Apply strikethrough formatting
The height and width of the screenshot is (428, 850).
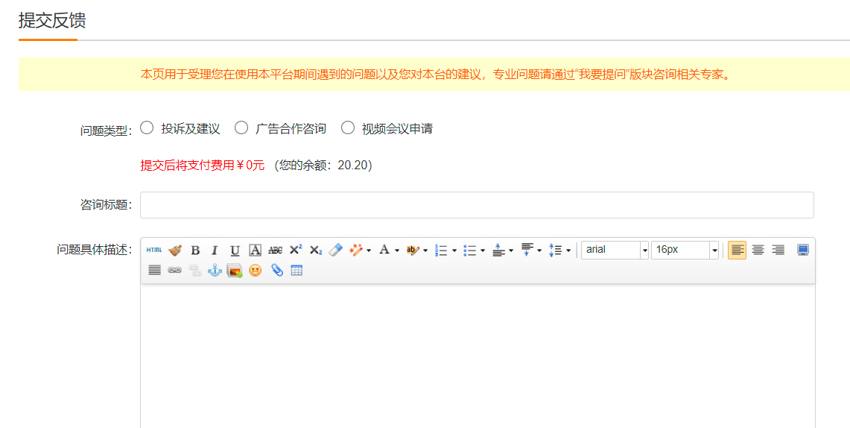275,251
